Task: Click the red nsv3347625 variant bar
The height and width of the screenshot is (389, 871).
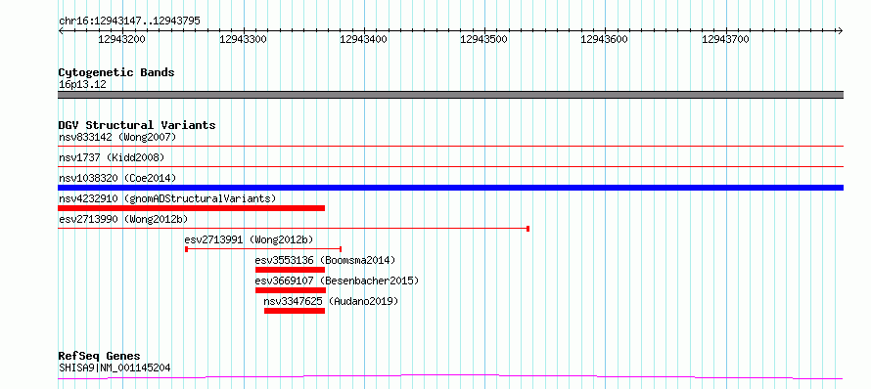Action: (295, 311)
